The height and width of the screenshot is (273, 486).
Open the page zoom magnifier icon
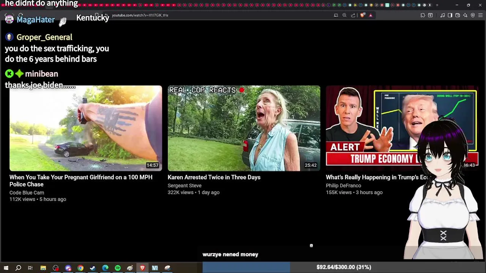[x=344, y=15]
